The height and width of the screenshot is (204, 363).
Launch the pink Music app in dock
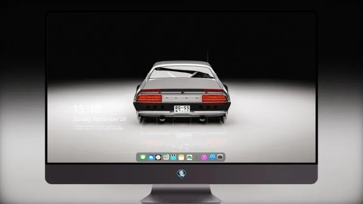click(x=204, y=157)
